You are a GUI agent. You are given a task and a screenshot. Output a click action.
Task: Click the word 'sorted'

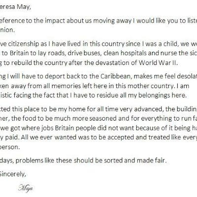pyautogui.click(x=114, y=161)
